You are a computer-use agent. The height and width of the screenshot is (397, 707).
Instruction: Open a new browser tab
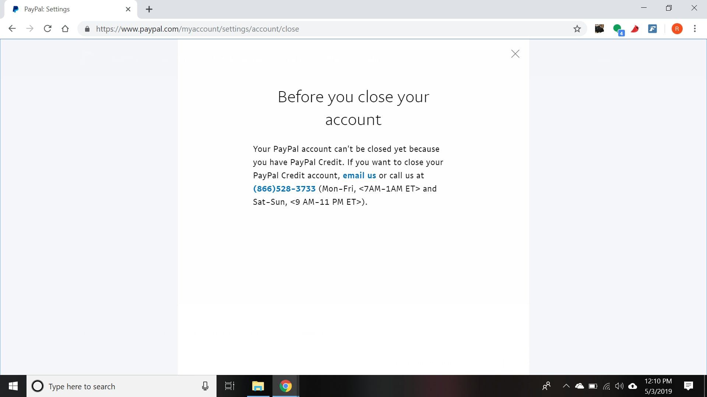(149, 9)
